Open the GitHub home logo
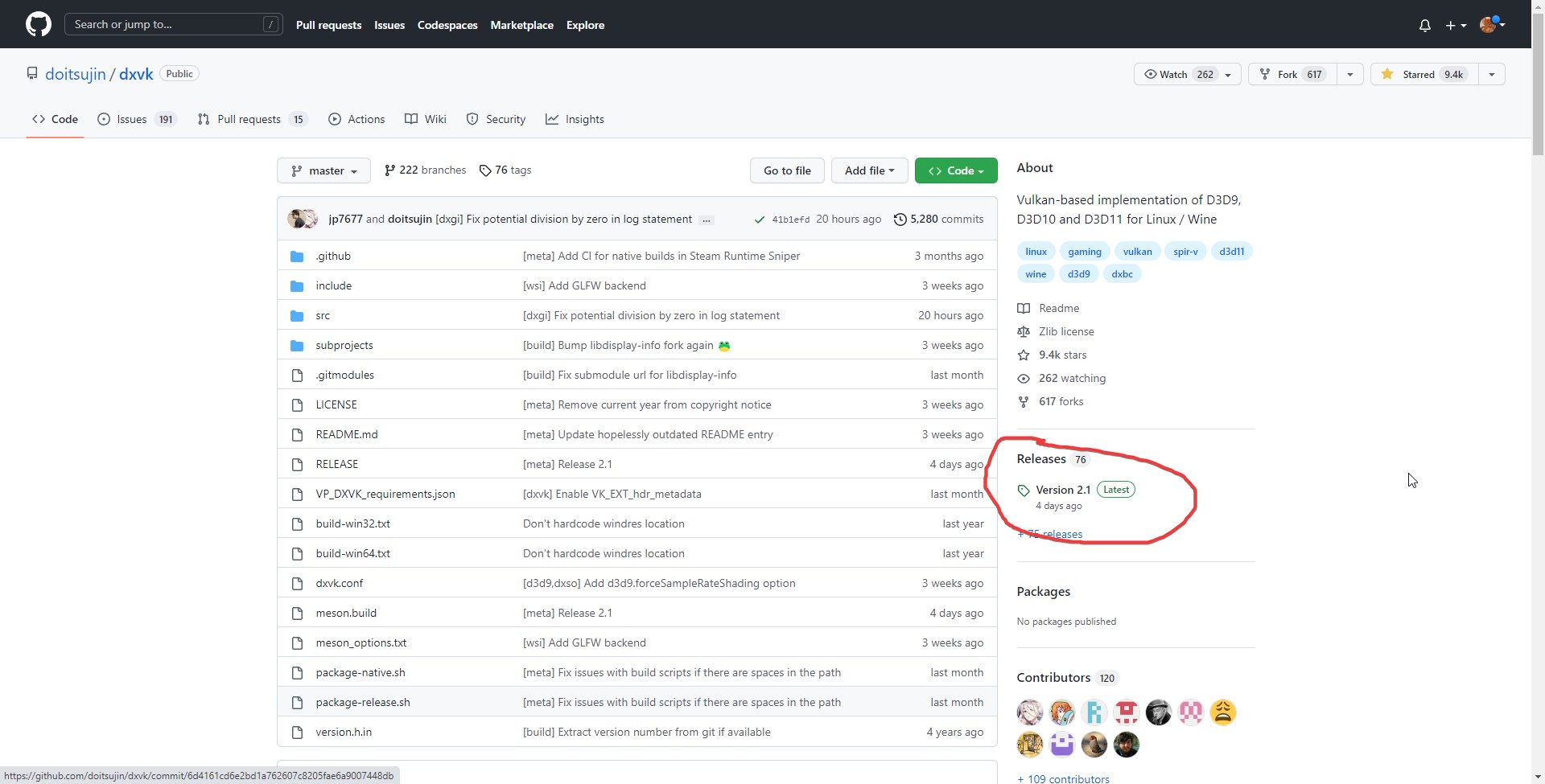 [39, 24]
